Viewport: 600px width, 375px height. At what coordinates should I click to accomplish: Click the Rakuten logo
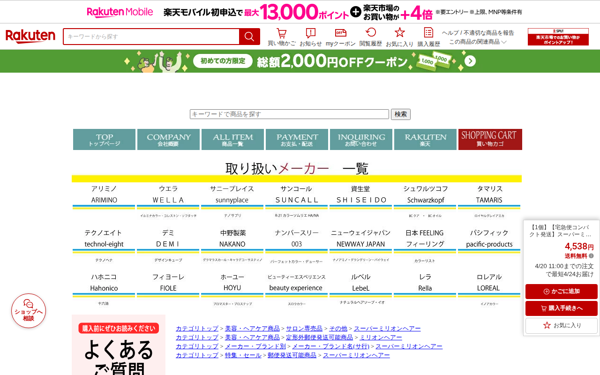(x=30, y=37)
